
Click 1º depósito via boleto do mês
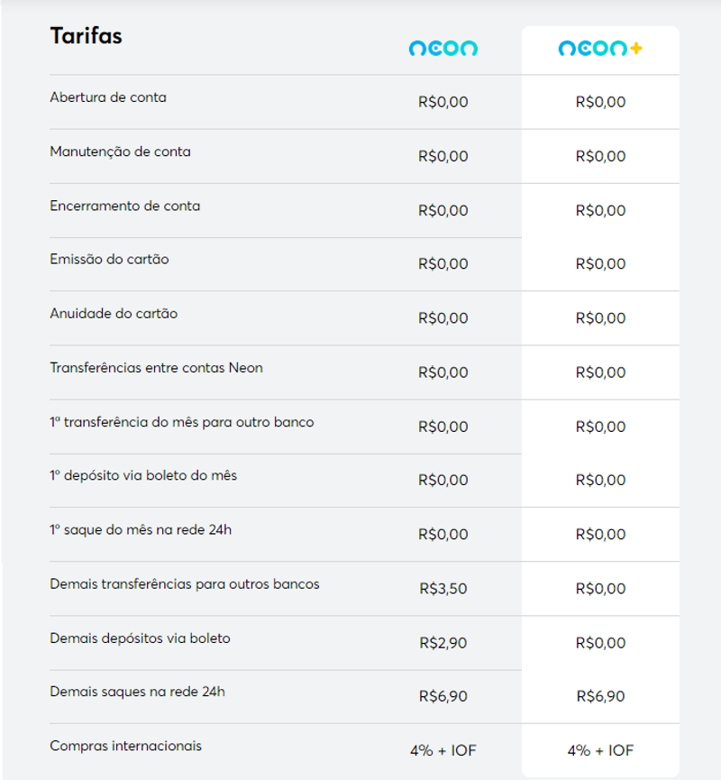click(143, 475)
